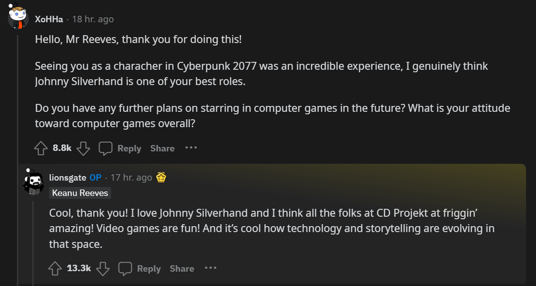Click the award badge beside lionsgate timestamp
Screen dimensions: 536x286
(161, 178)
